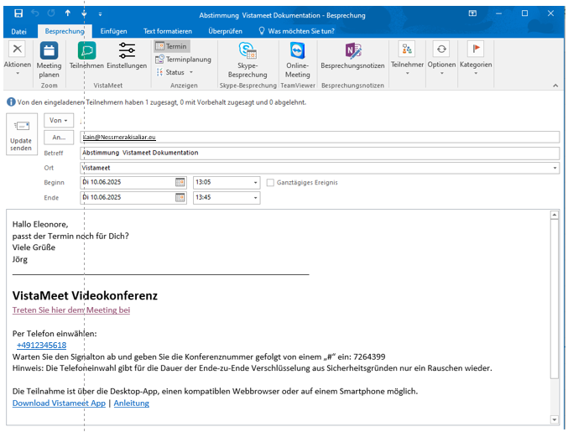Viewport: 568px width, 432px height.
Task: Open the Von dropdown button
Action: coord(59,120)
